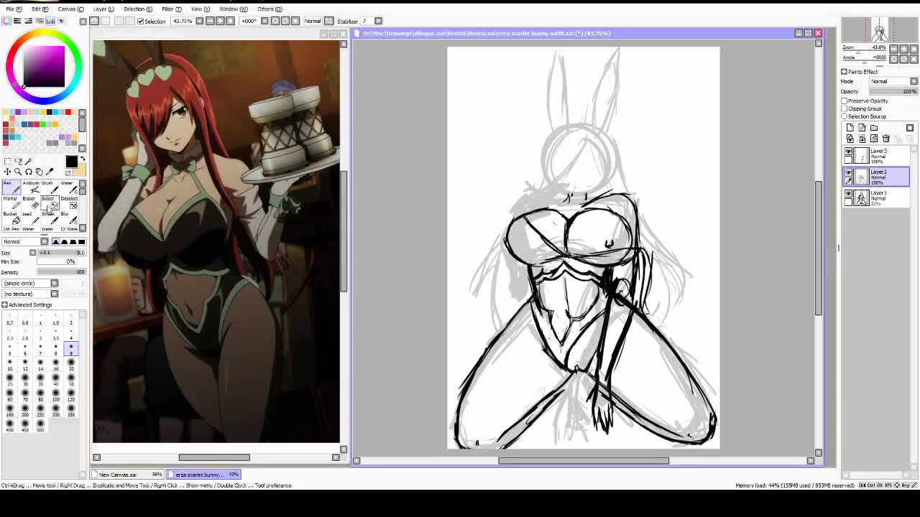Create a new linework layer
Image resolution: width=920 pixels, height=517 pixels.
coord(862,128)
